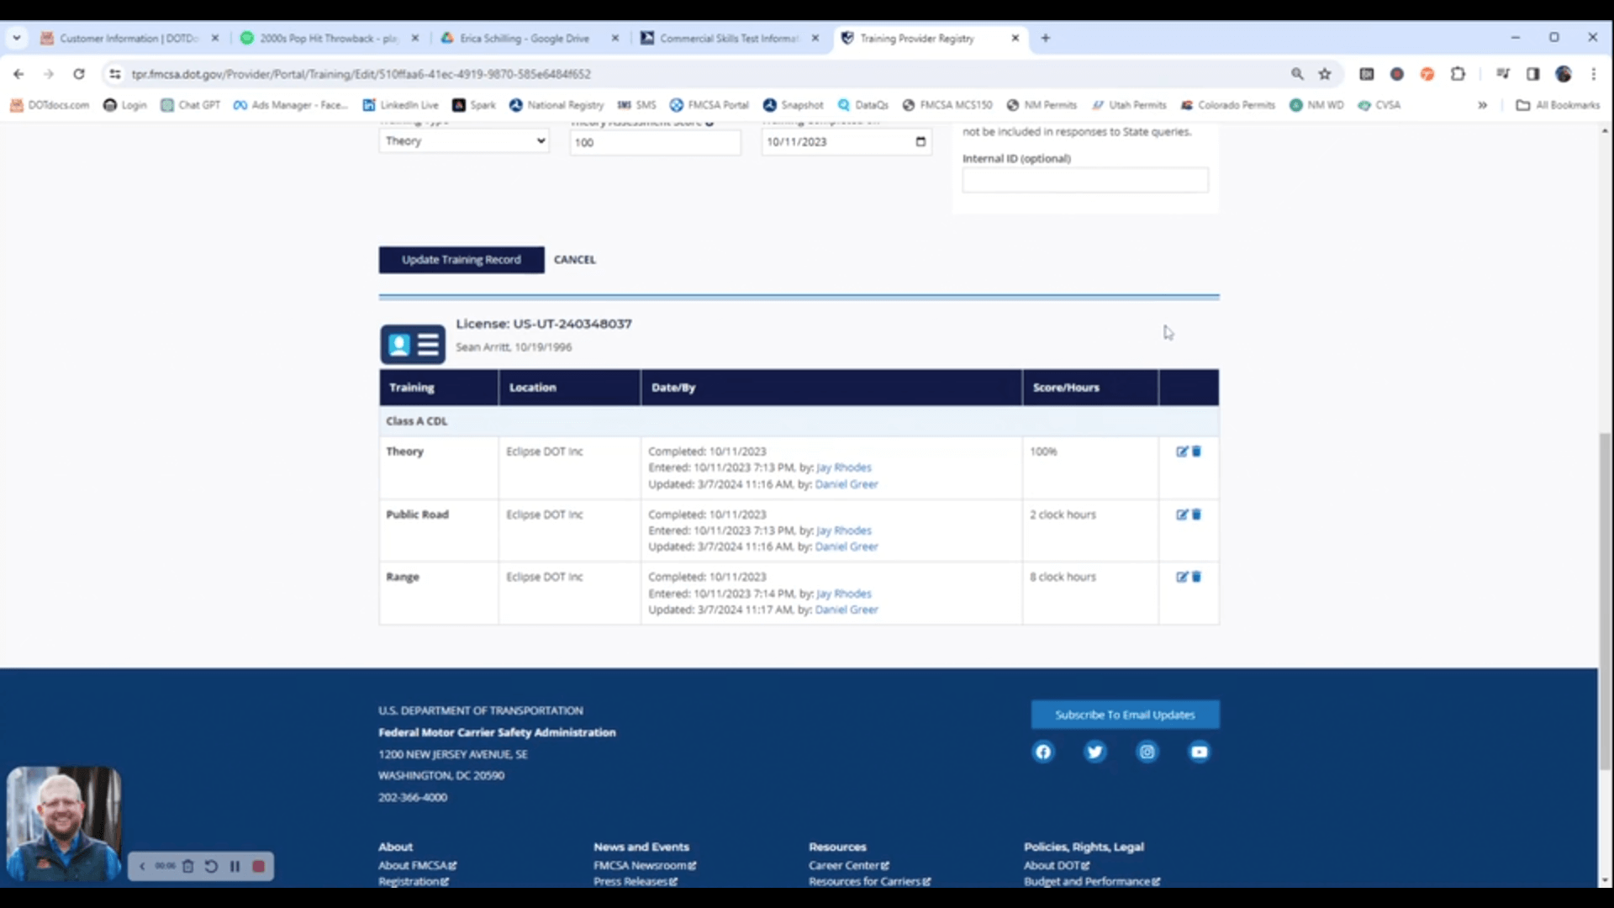
Task: Click Update Training Record button
Action: [462, 260]
